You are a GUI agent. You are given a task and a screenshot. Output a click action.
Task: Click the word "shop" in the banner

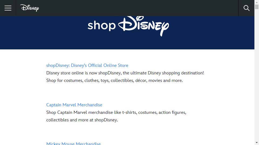101,26
